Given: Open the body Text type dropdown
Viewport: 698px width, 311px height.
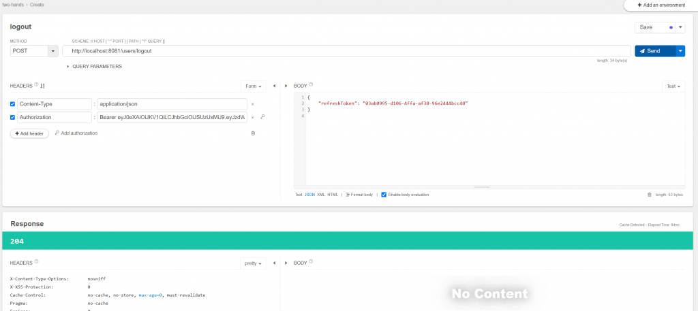Looking at the screenshot, I should click(x=673, y=86).
